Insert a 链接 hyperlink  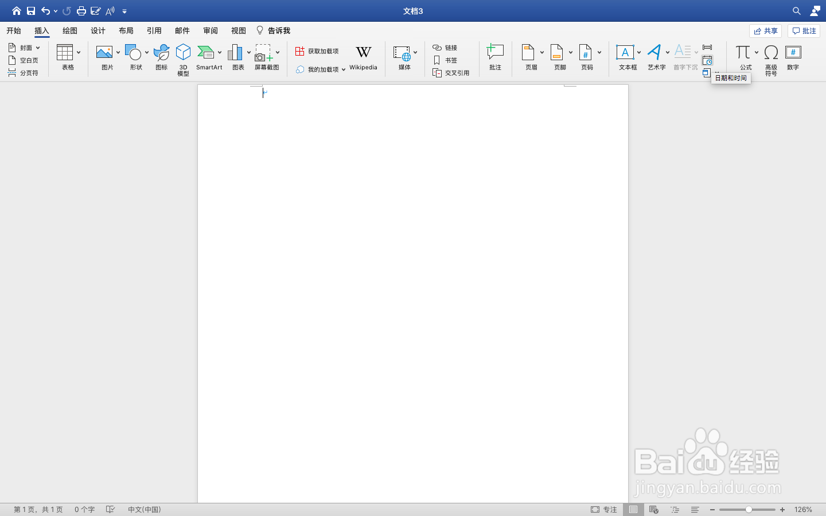[445, 48]
